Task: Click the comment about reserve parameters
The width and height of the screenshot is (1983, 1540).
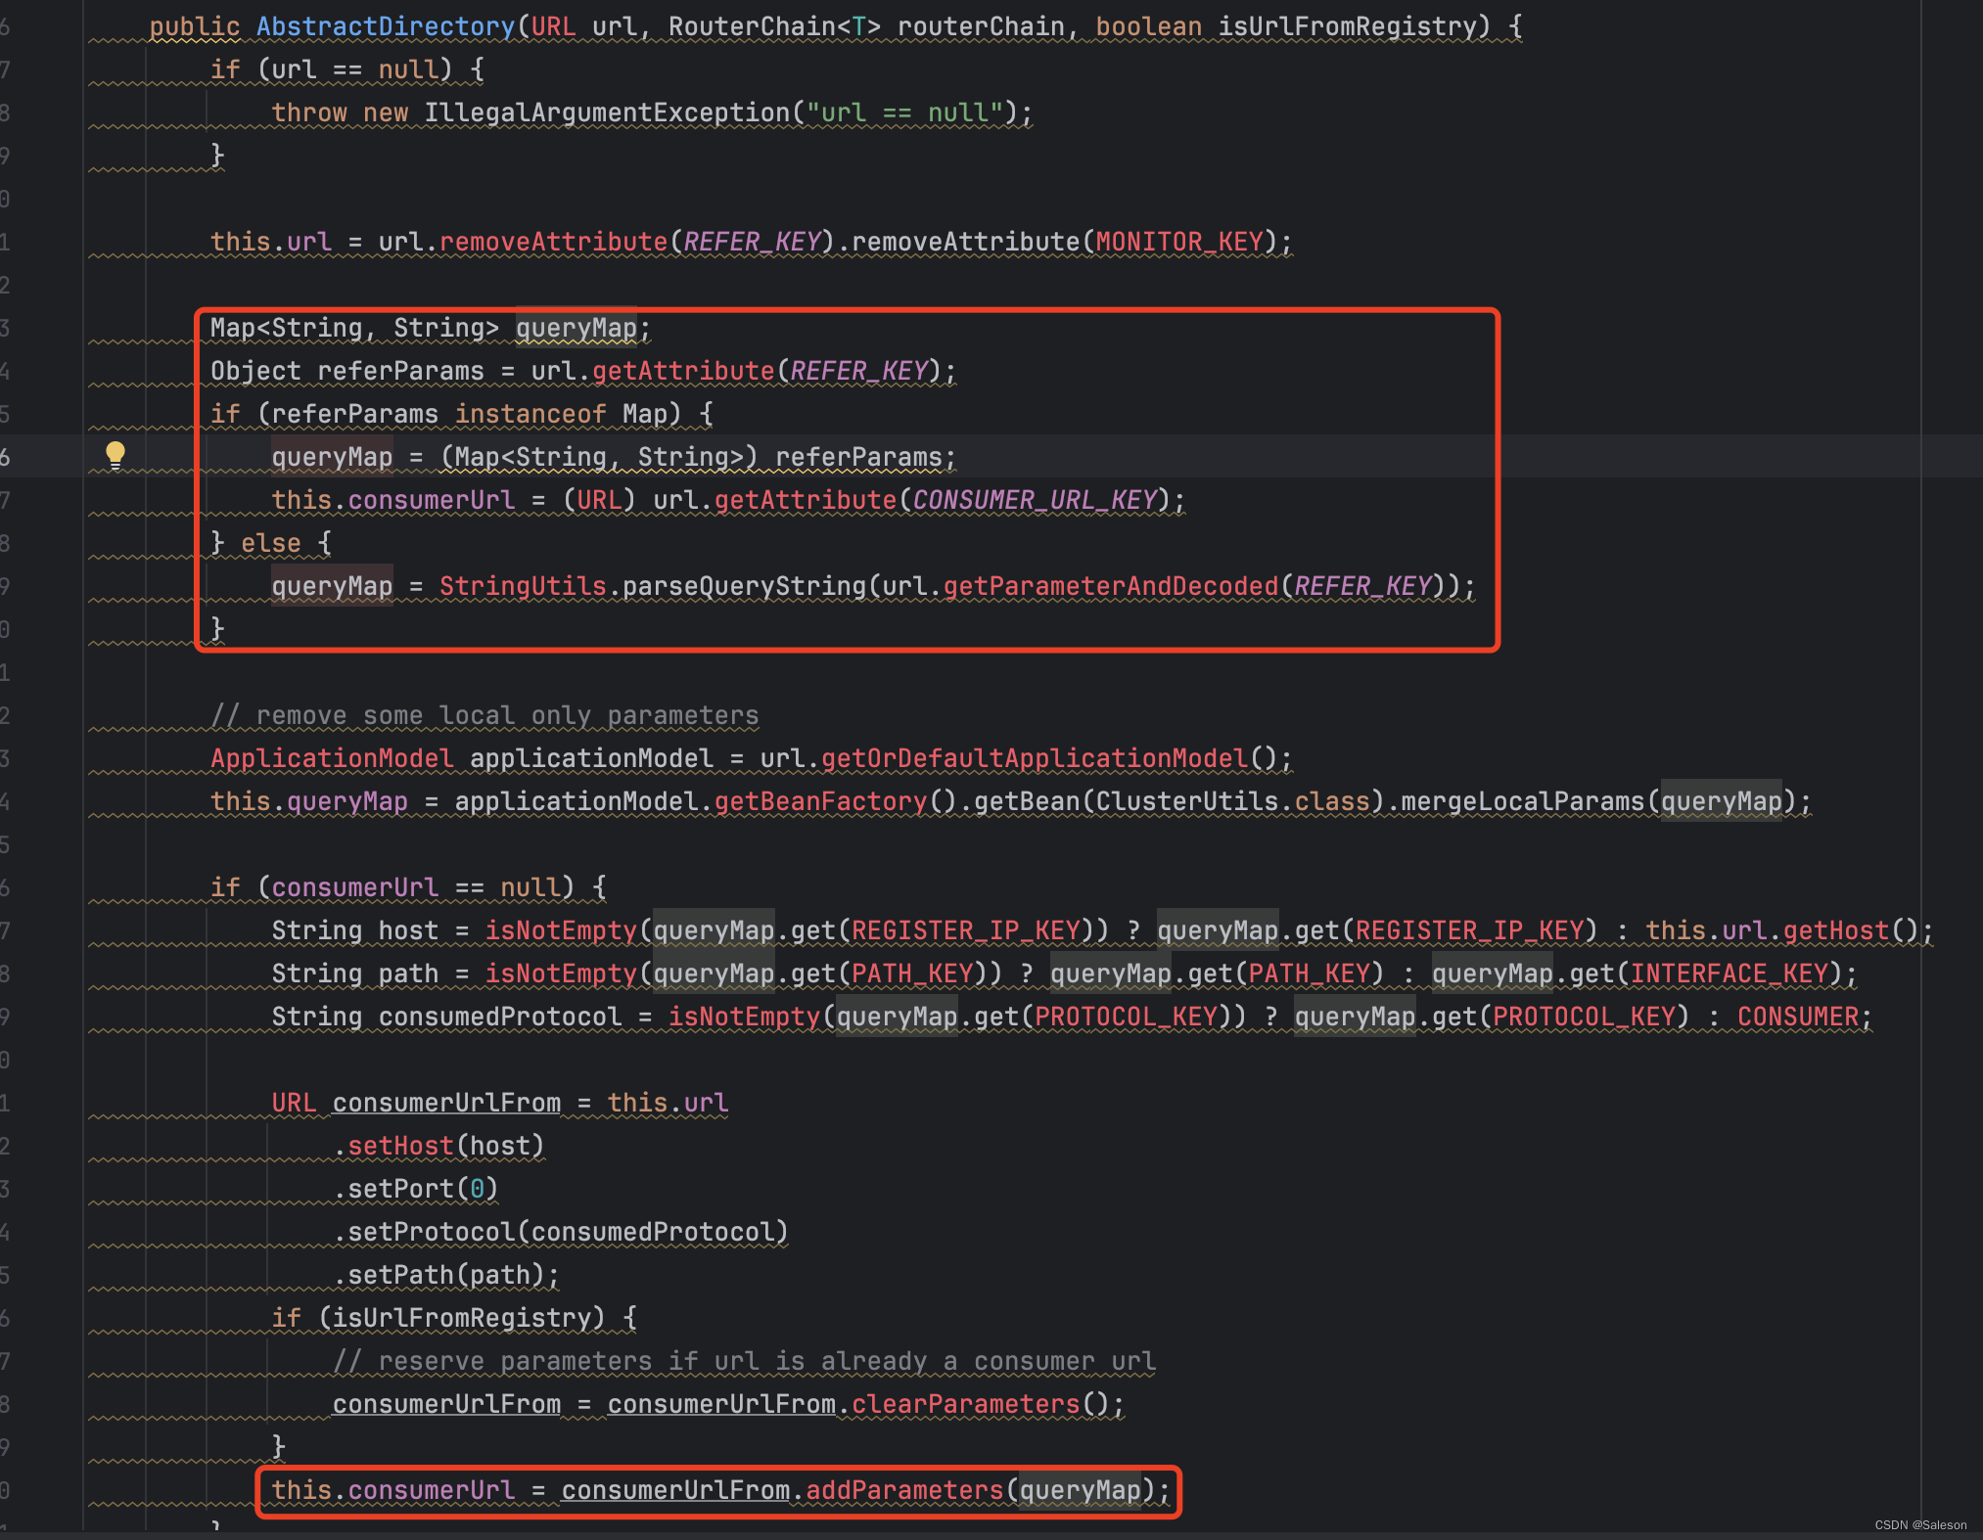Action: (x=744, y=1361)
